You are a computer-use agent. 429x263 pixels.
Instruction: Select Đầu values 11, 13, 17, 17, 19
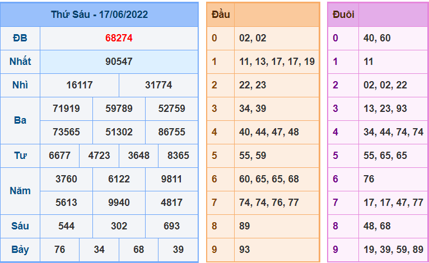pos(277,62)
